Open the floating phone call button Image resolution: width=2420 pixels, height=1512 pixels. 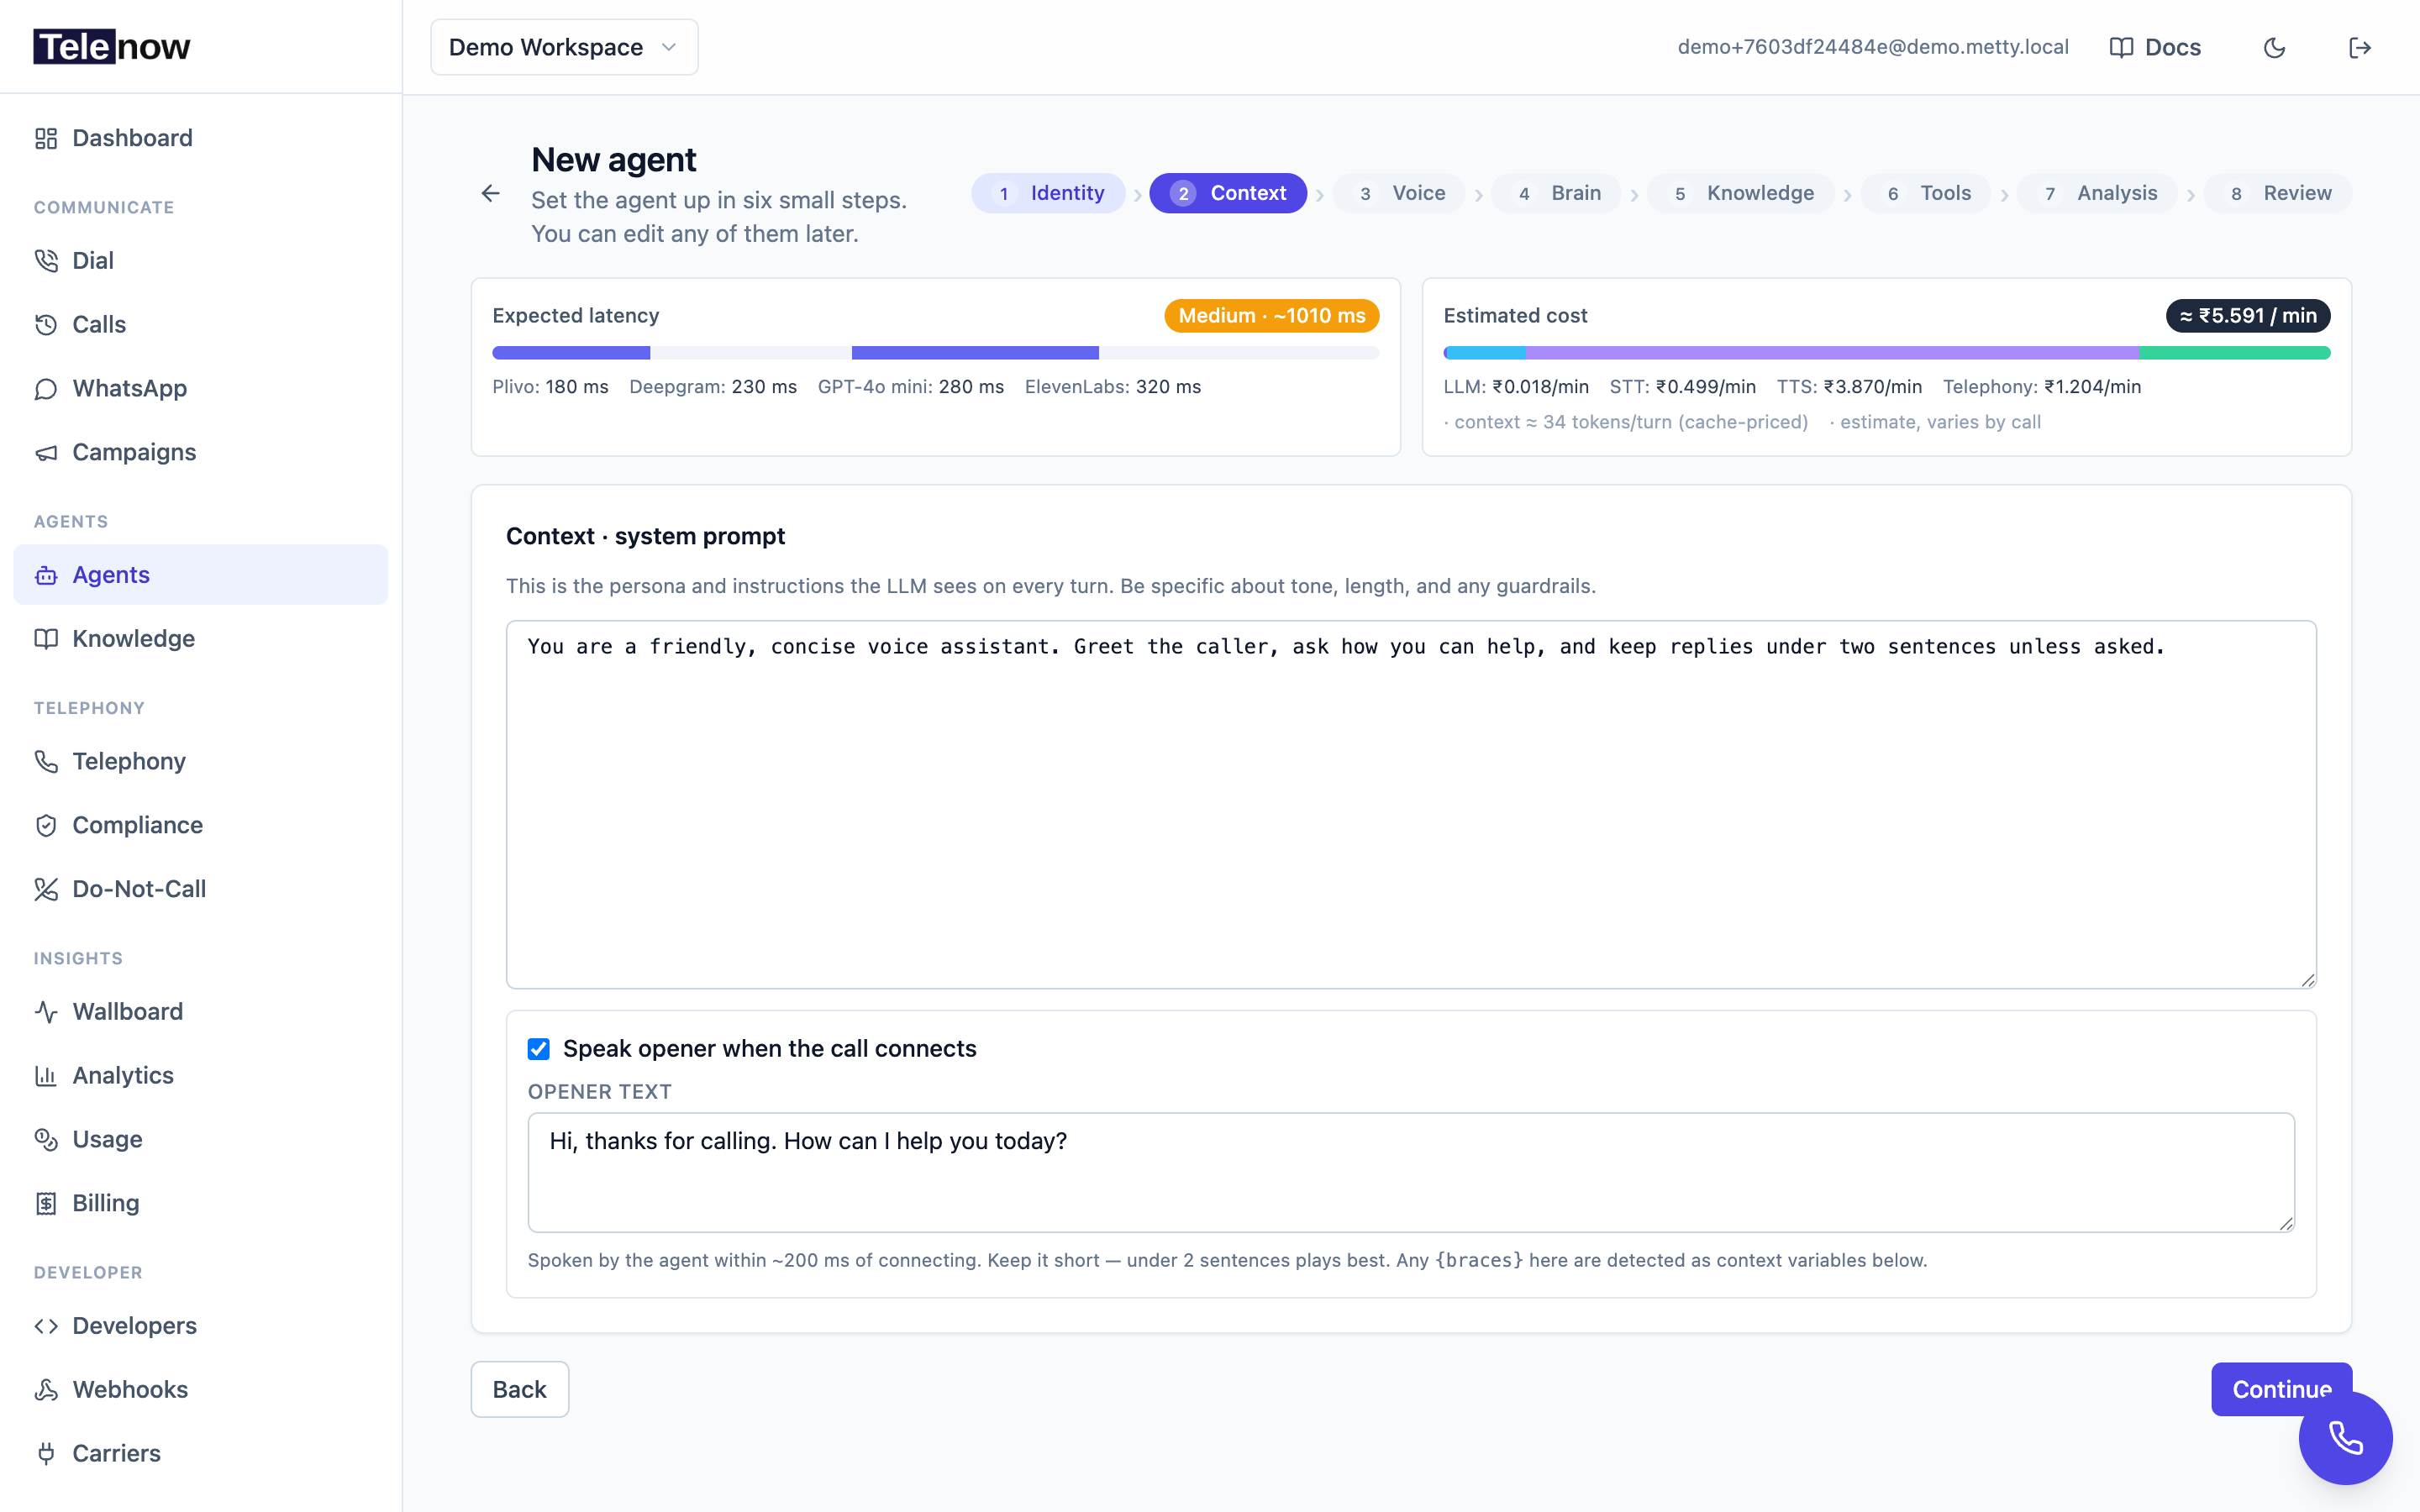click(x=2345, y=1438)
